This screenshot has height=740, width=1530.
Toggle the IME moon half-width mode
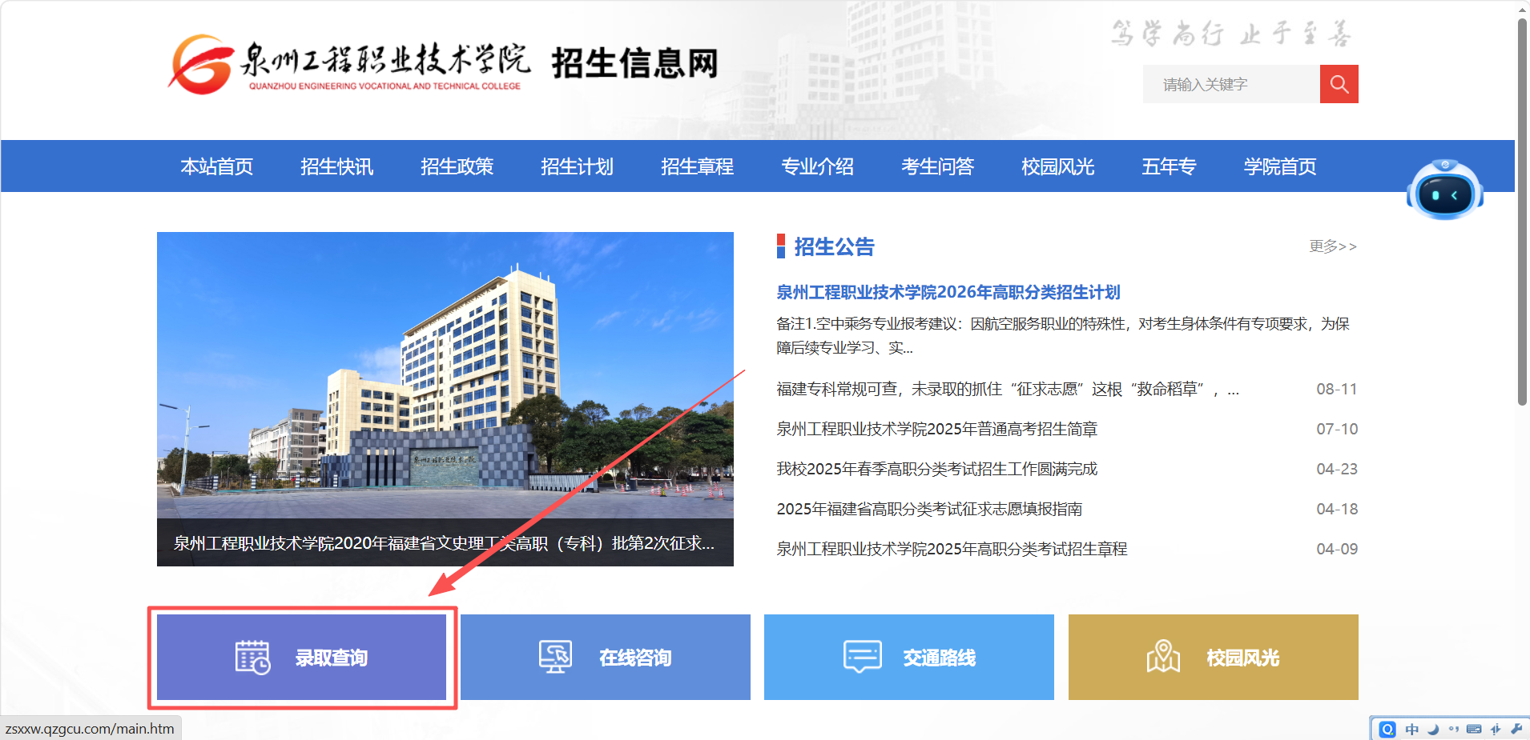click(1433, 730)
